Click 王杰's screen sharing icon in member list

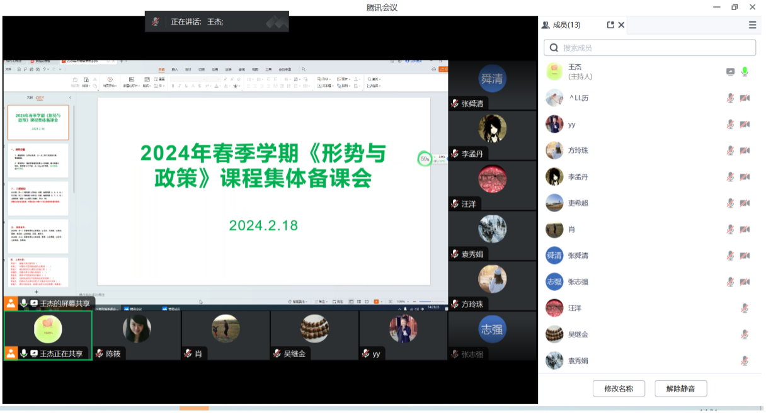730,72
